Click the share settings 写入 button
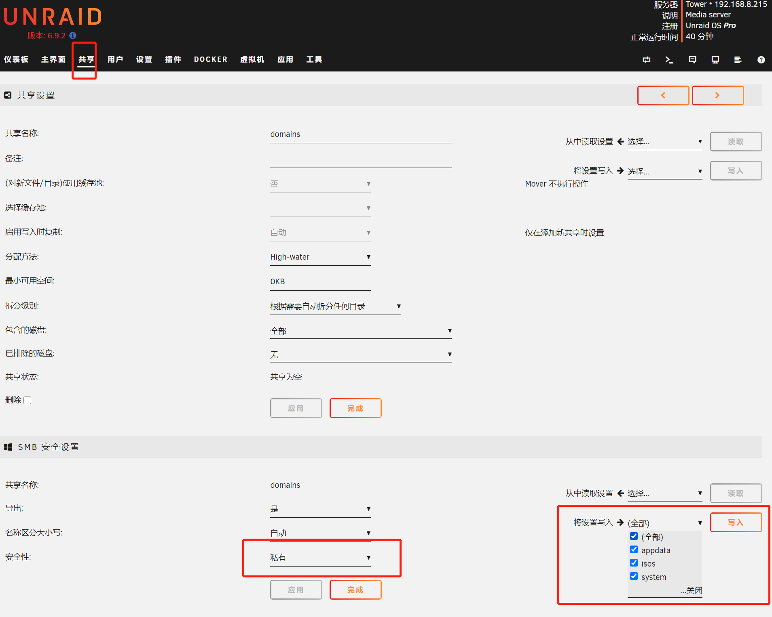 (736, 171)
